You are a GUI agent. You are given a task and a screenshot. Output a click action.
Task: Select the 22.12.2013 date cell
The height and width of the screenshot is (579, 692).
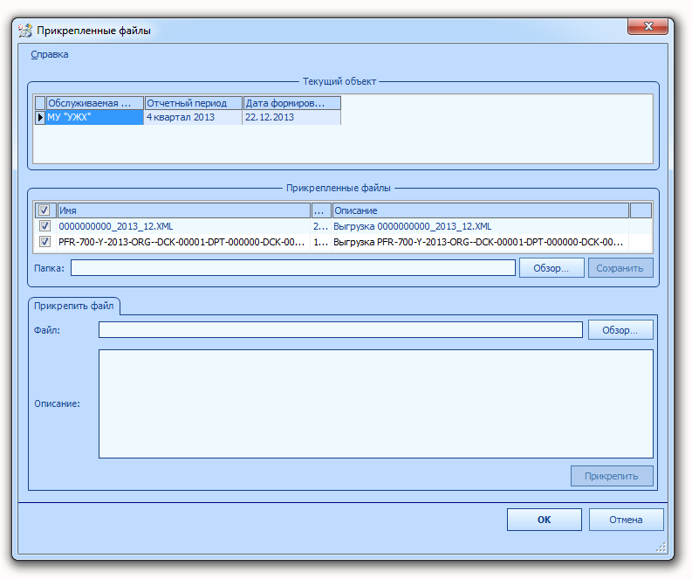pos(291,117)
